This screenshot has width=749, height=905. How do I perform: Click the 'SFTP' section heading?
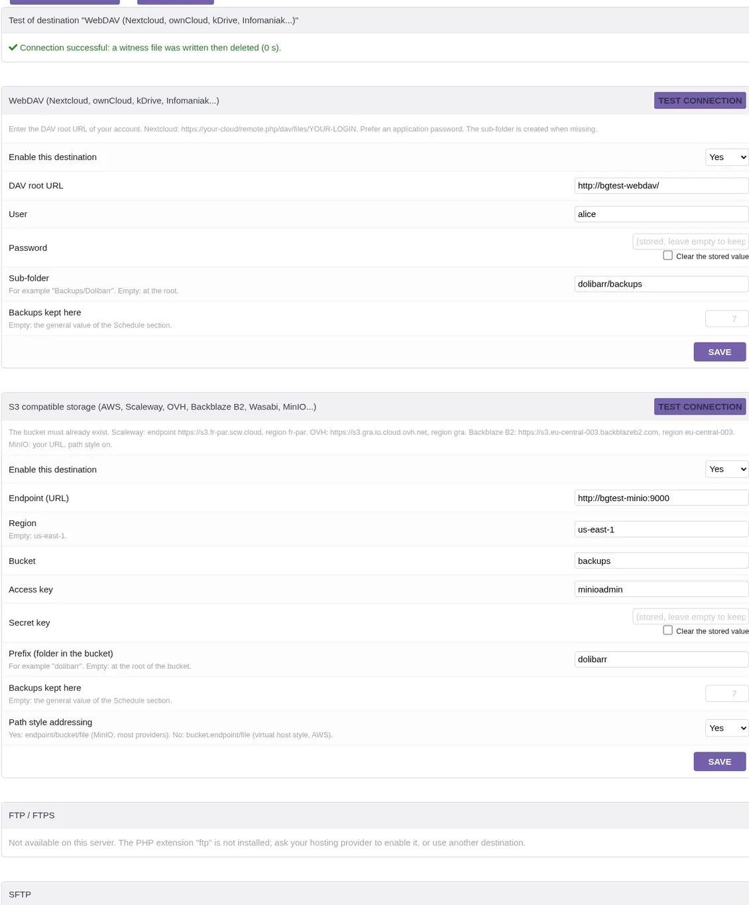coord(20,894)
